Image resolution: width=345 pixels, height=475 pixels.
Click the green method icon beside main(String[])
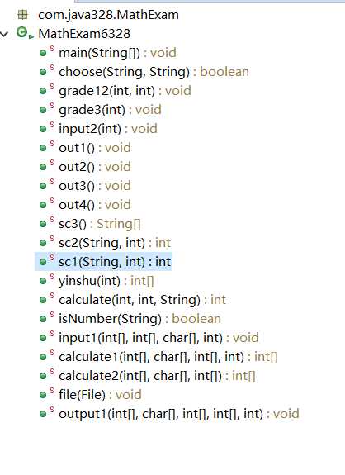tap(43, 53)
